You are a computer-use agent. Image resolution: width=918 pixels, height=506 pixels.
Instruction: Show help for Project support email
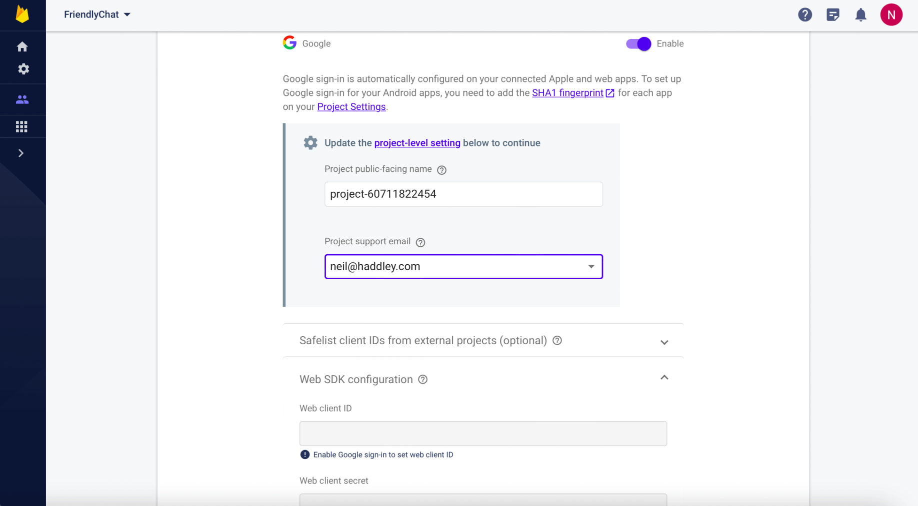(420, 242)
